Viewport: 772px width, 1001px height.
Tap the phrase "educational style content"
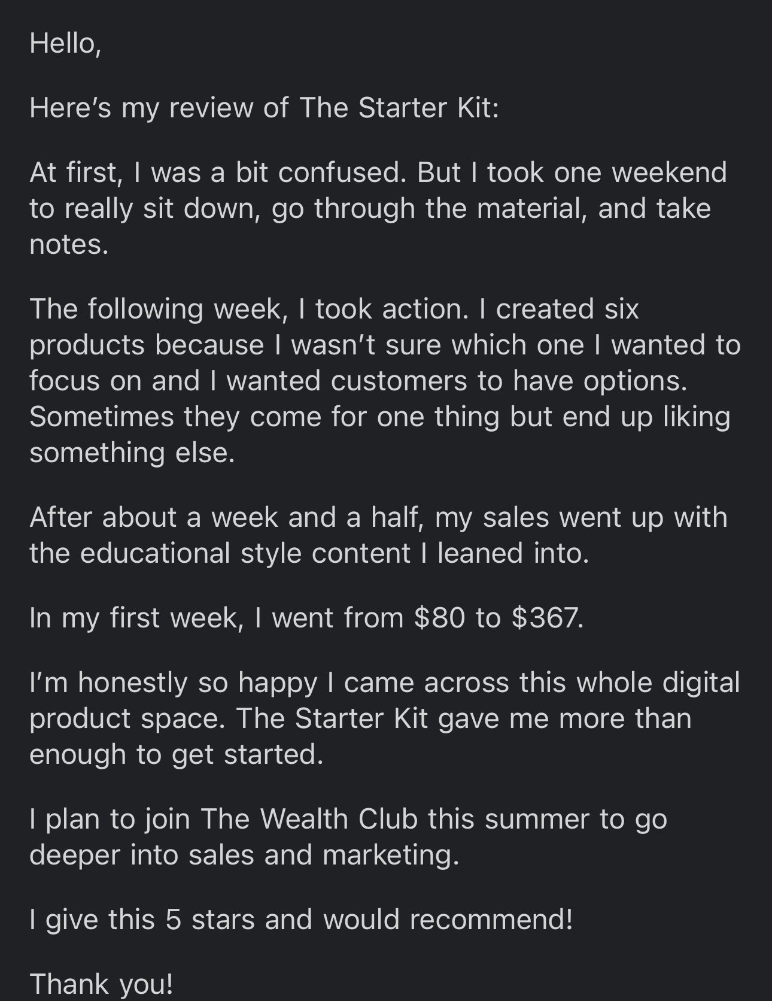pyautogui.click(x=245, y=553)
